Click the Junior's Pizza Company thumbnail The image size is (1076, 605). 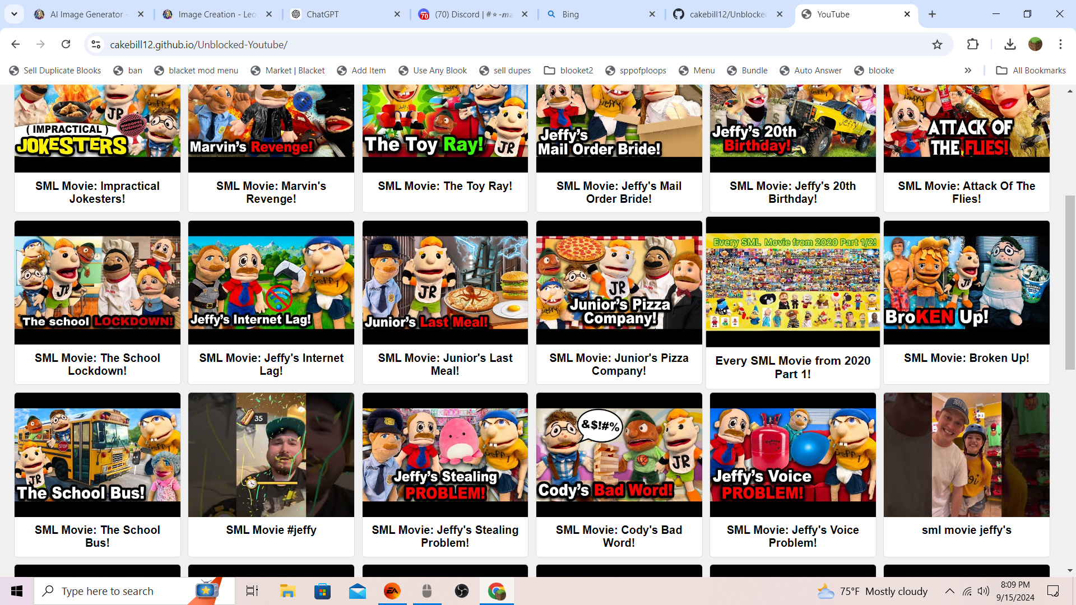click(x=619, y=282)
